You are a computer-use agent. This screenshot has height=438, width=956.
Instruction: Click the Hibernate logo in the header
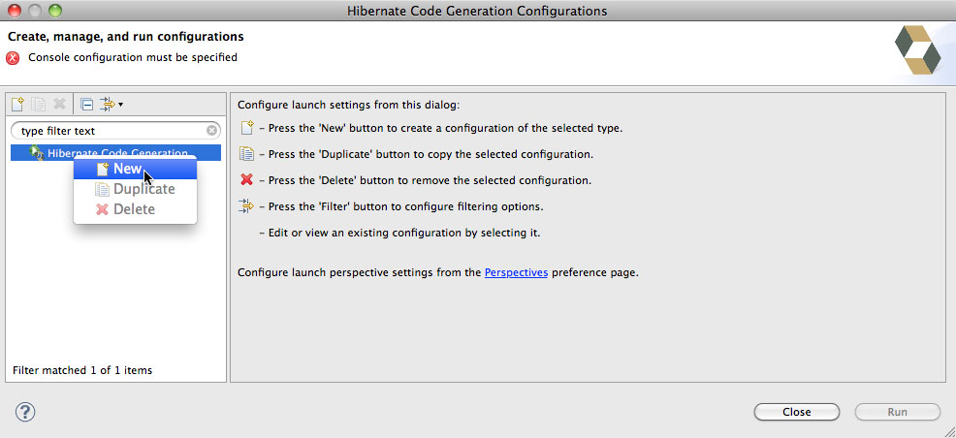(x=917, y=50)
